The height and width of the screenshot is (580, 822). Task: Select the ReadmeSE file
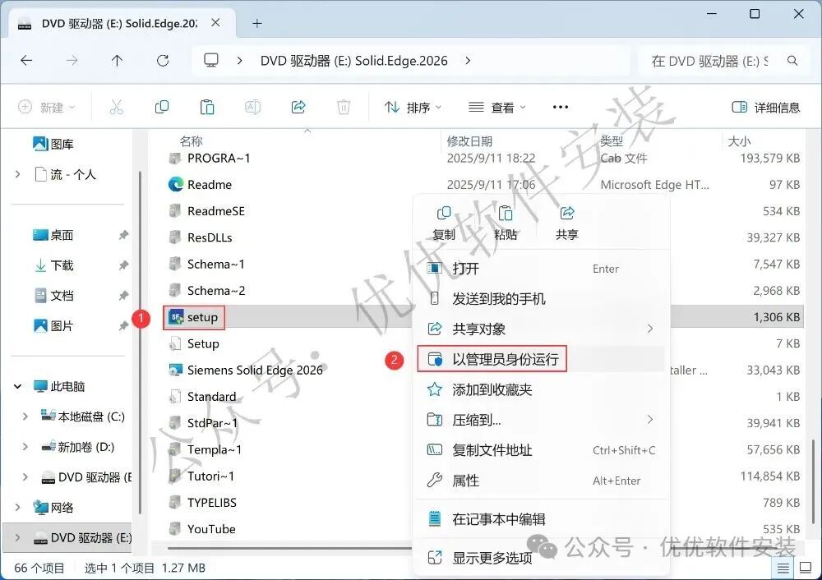(216, 211)
